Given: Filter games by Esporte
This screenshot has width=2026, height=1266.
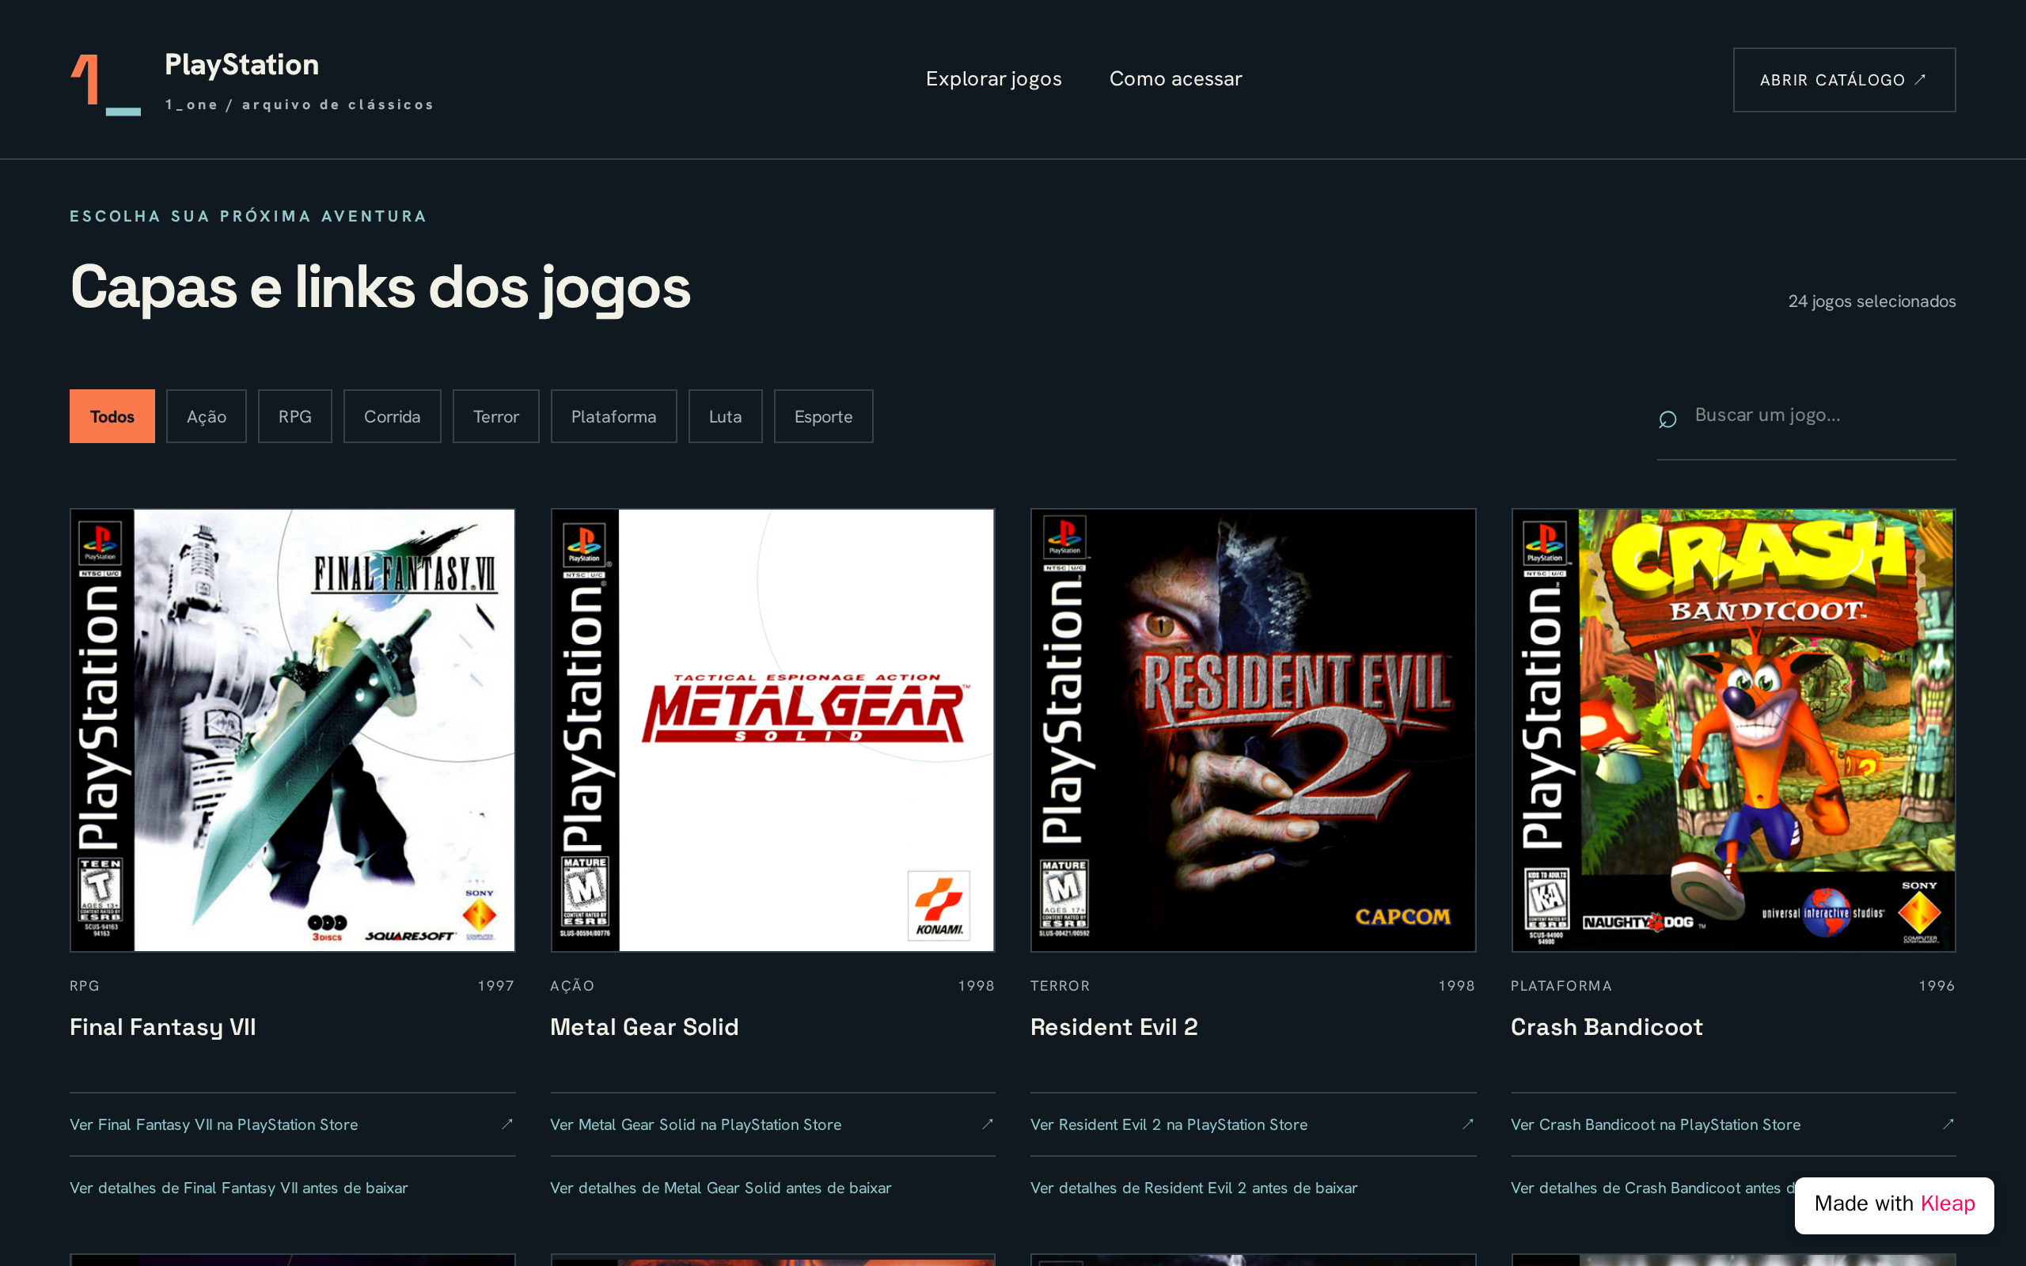Looking at the screenshot, I should (x=823, y=416).
